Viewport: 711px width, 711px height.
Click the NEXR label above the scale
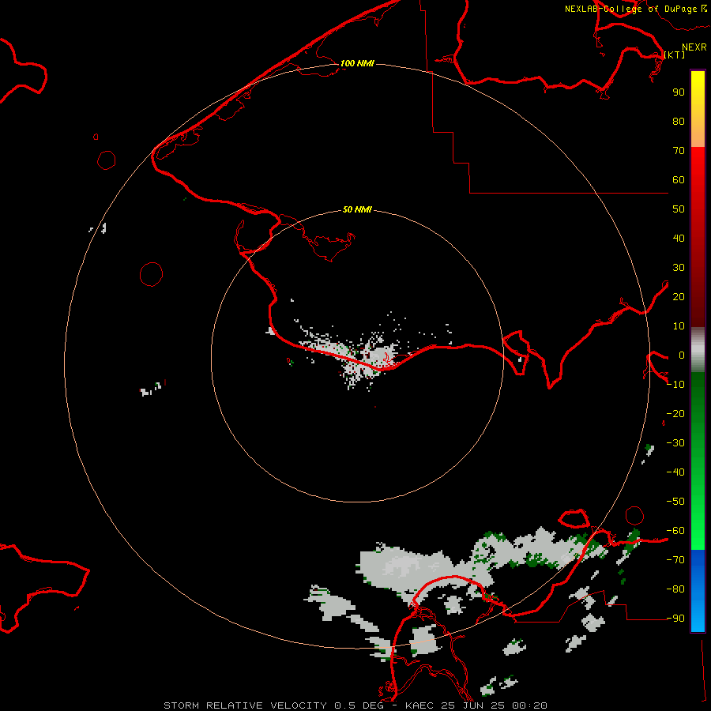(x=694, y=47)
